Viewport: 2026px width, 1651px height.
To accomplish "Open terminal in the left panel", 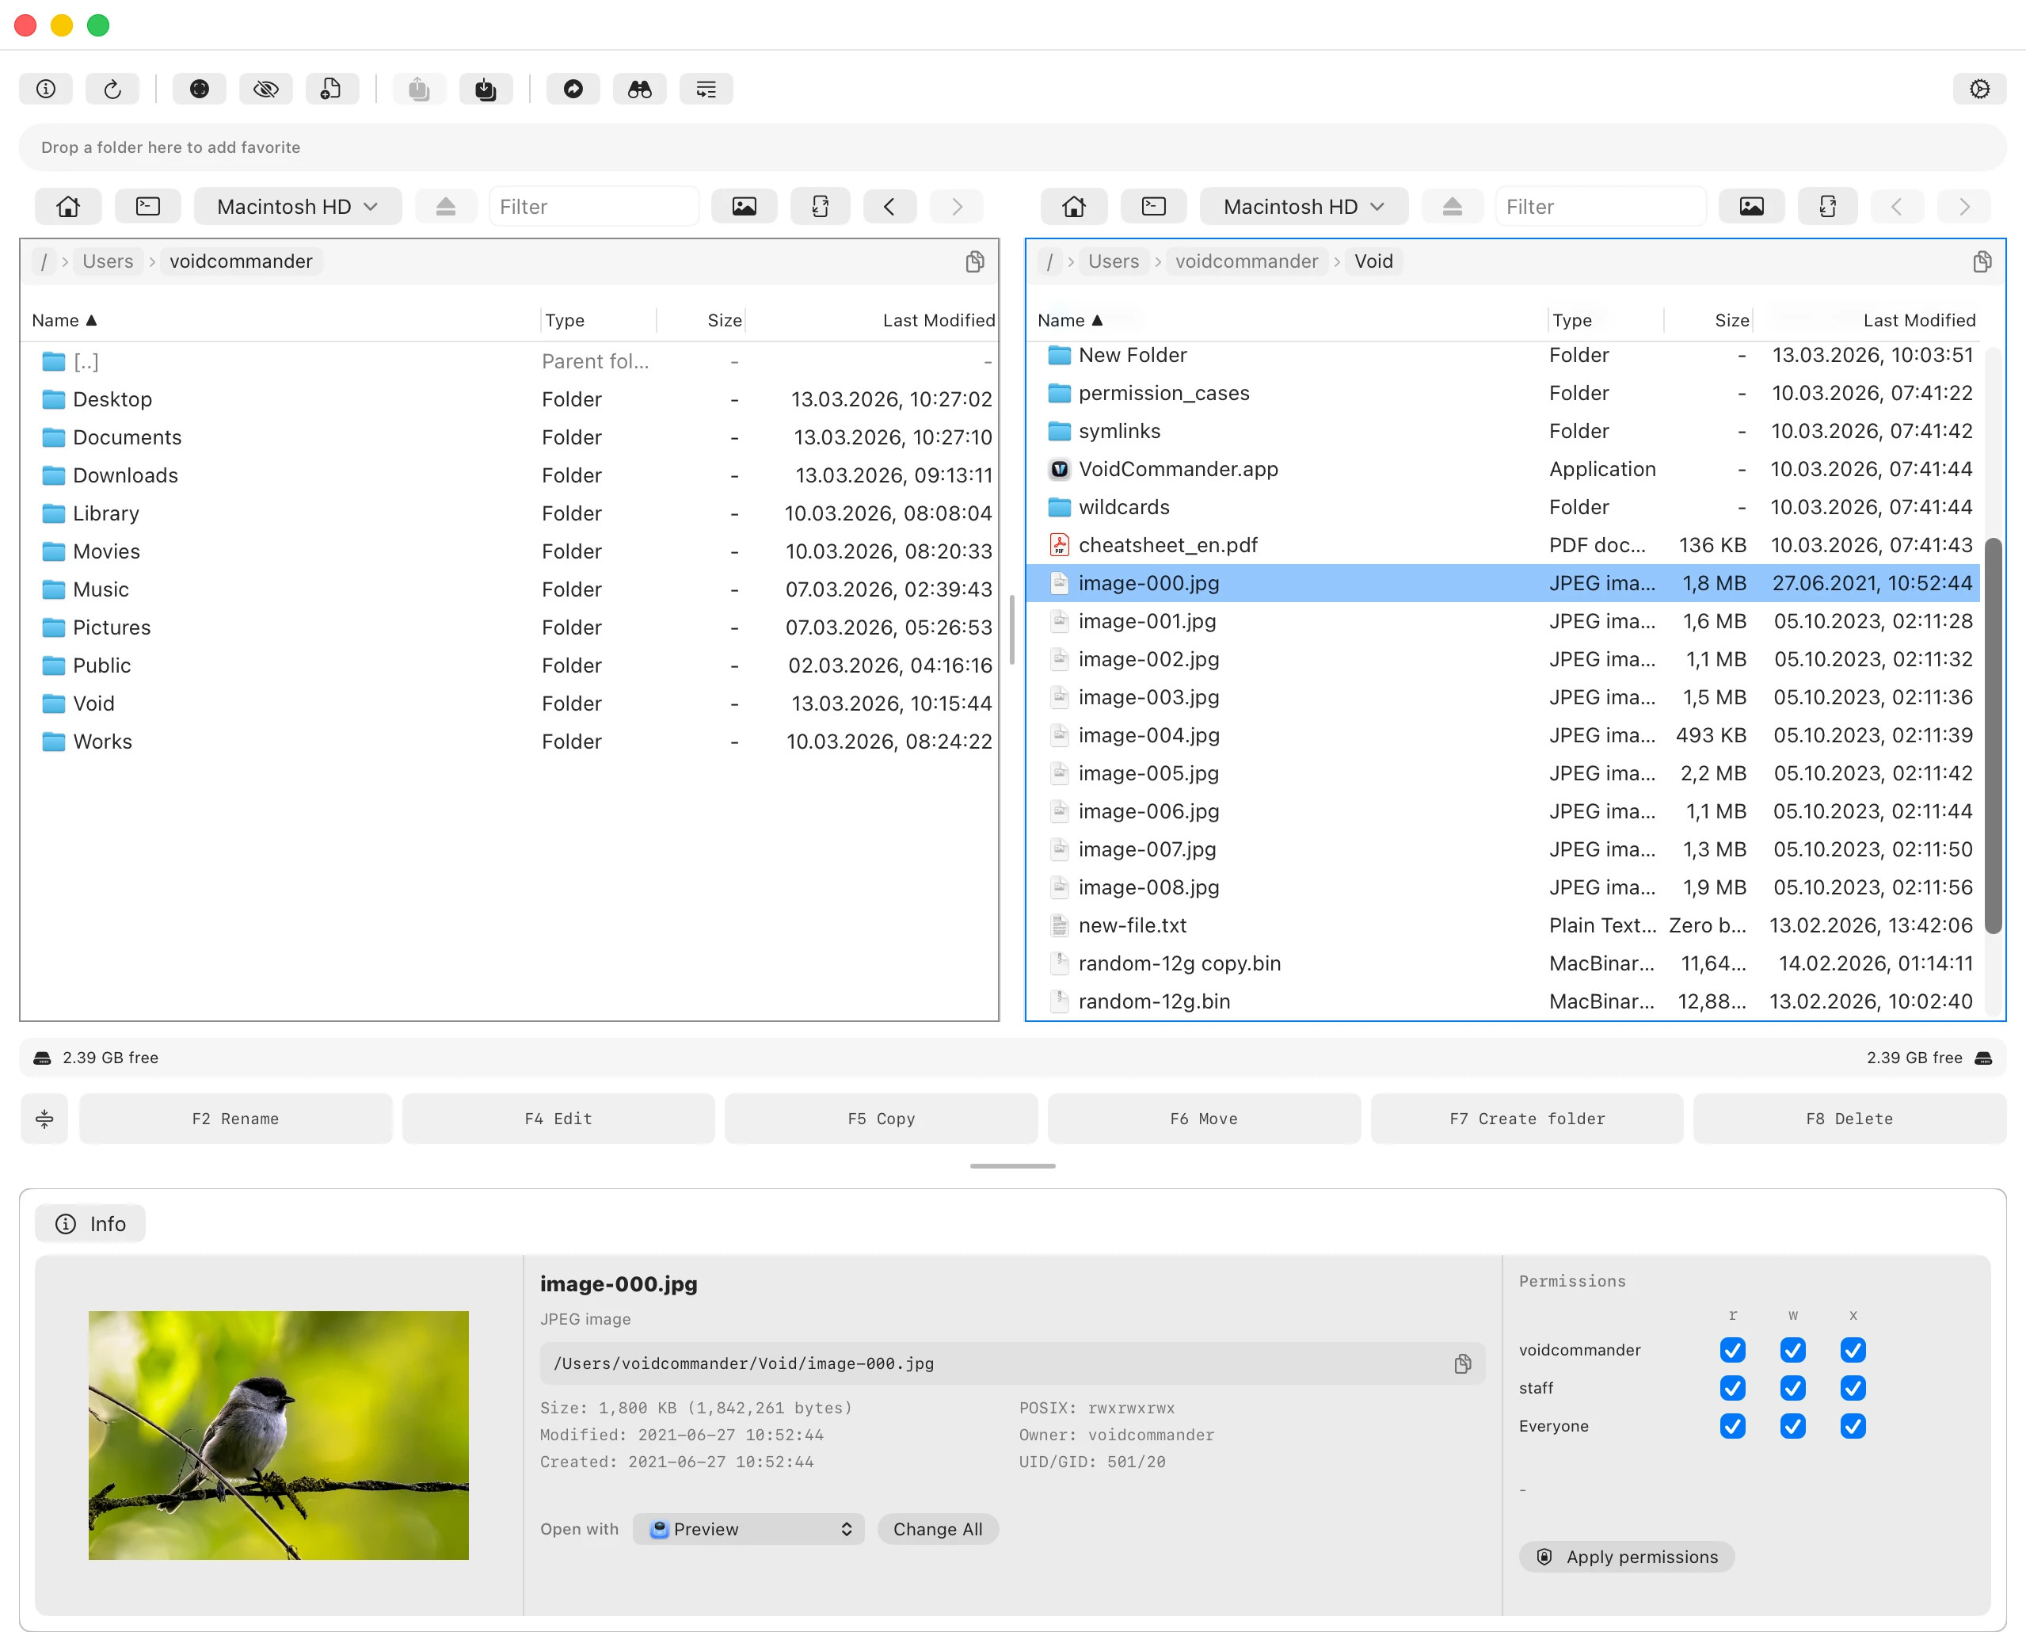I will [x=148, y=206].
